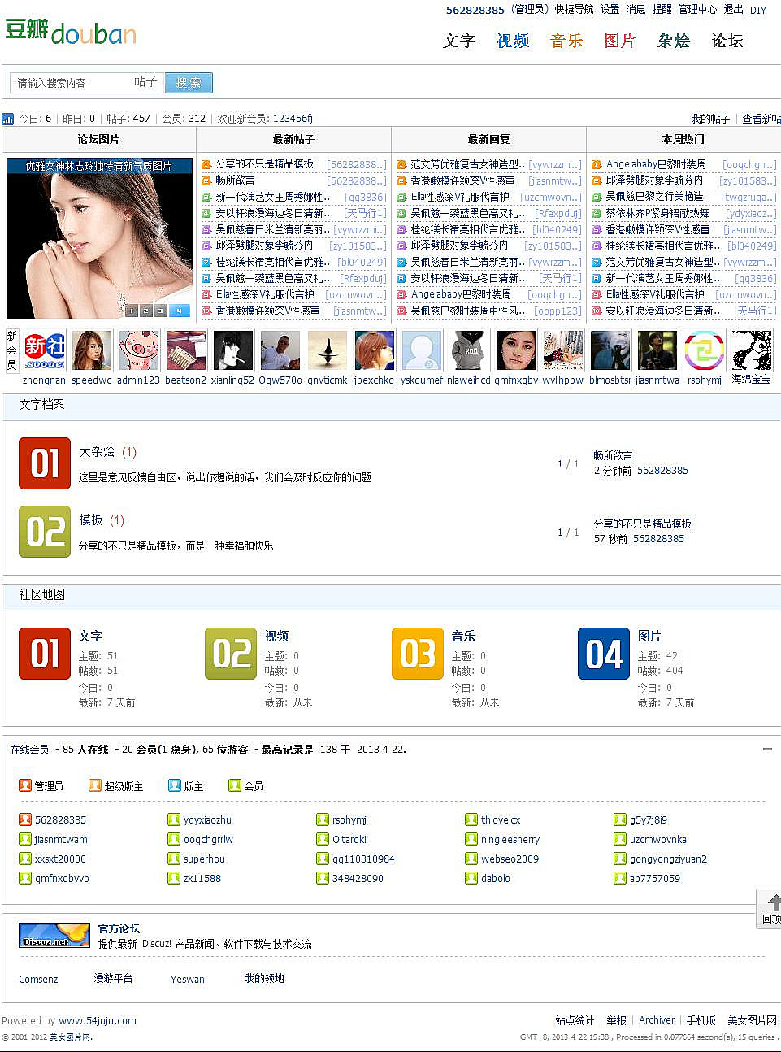Screen dimensions: 781x1052
Task: Open the 大杂烩 forum title link
Action: tap(97, 451)
